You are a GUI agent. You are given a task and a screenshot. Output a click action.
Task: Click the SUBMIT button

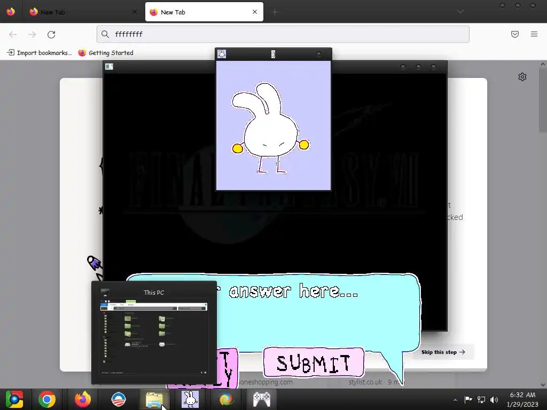[x=314, y=362]
